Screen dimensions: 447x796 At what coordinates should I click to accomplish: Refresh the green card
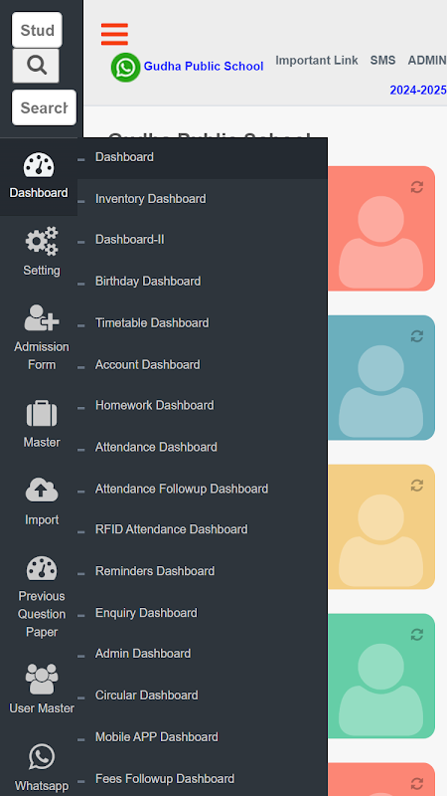(416, 635)
